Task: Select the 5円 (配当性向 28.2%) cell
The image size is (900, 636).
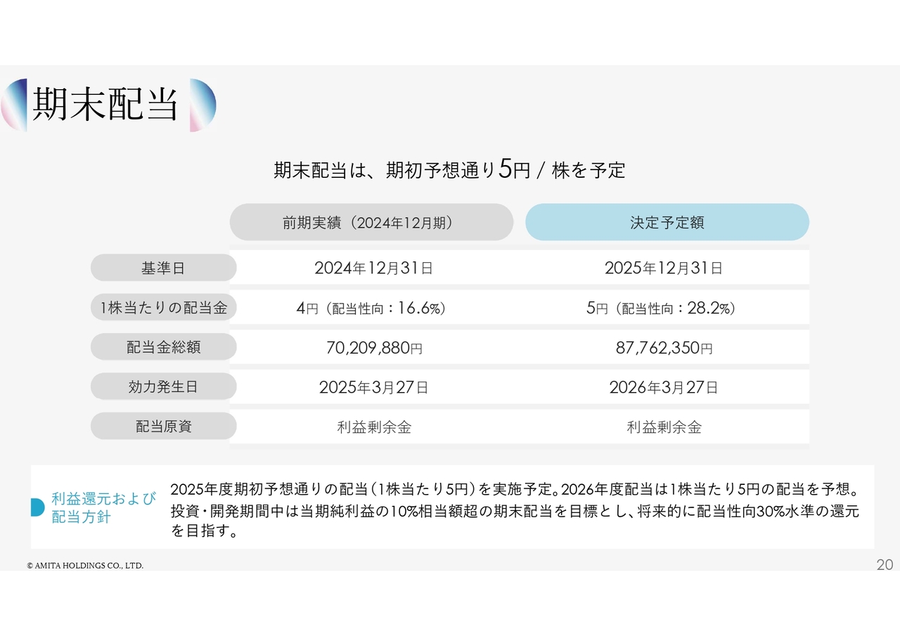Action: 661,309
